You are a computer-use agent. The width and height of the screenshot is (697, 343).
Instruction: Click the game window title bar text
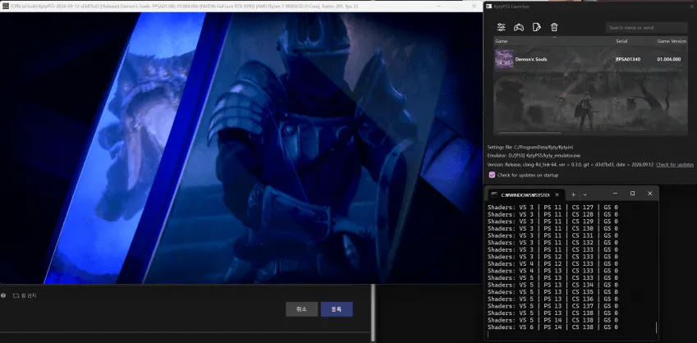click(185, 7)
